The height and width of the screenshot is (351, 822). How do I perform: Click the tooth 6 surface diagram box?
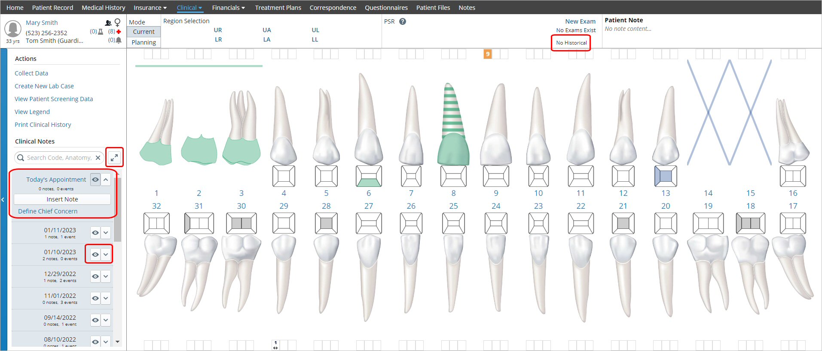coord(369,176)
